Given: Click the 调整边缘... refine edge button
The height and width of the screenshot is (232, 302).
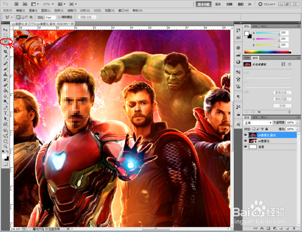Looking at the screenshot, I should (87, 17).
